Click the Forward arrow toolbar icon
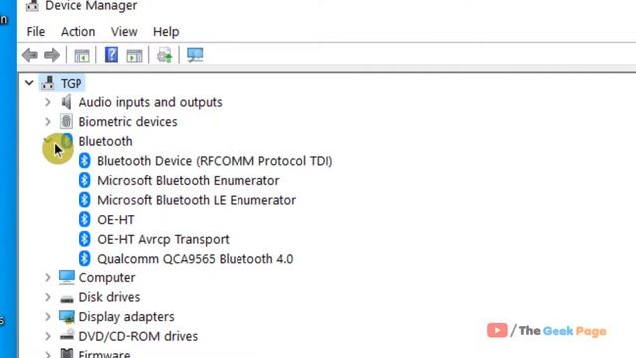The width and height of the screenshot is (636, 358). coord(52,55)
